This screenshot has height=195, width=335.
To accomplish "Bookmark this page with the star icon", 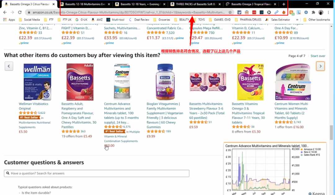I will tap(230, 12).
